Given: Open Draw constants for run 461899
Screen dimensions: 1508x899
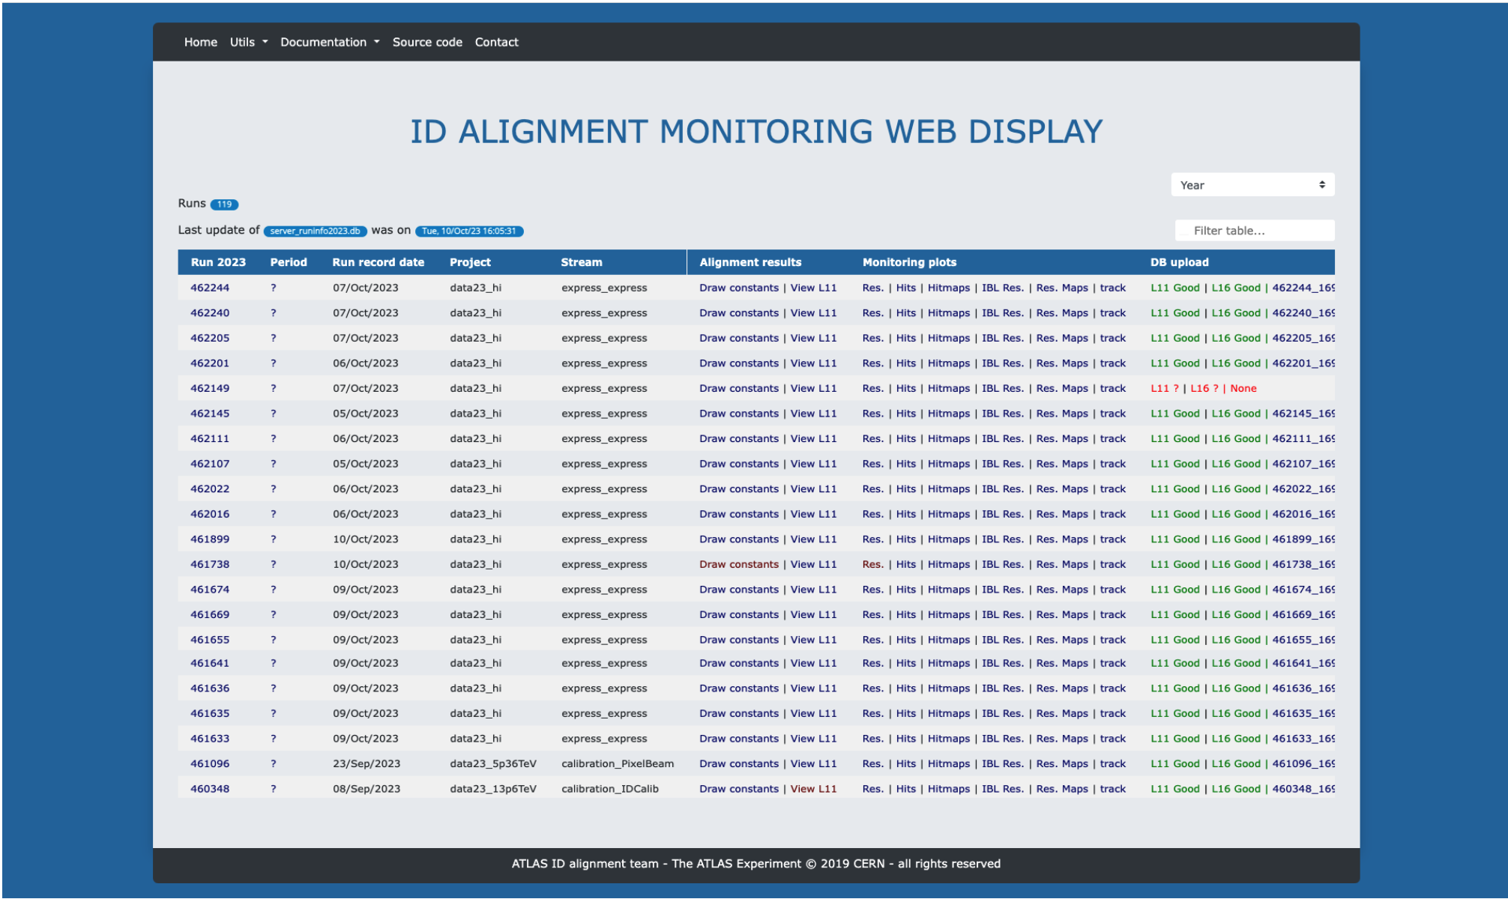Looking at the screenshot, I should click(739, 539).
